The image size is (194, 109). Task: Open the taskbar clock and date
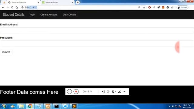click(x=187, y=106)
